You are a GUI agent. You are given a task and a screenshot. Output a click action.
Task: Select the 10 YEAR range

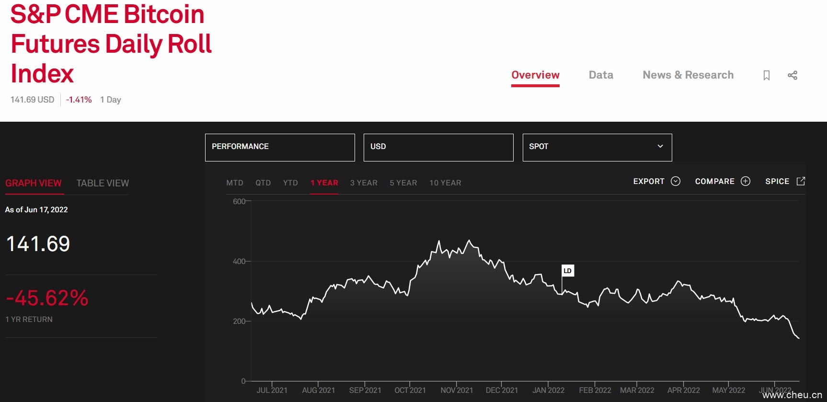[x=445, y=183]
